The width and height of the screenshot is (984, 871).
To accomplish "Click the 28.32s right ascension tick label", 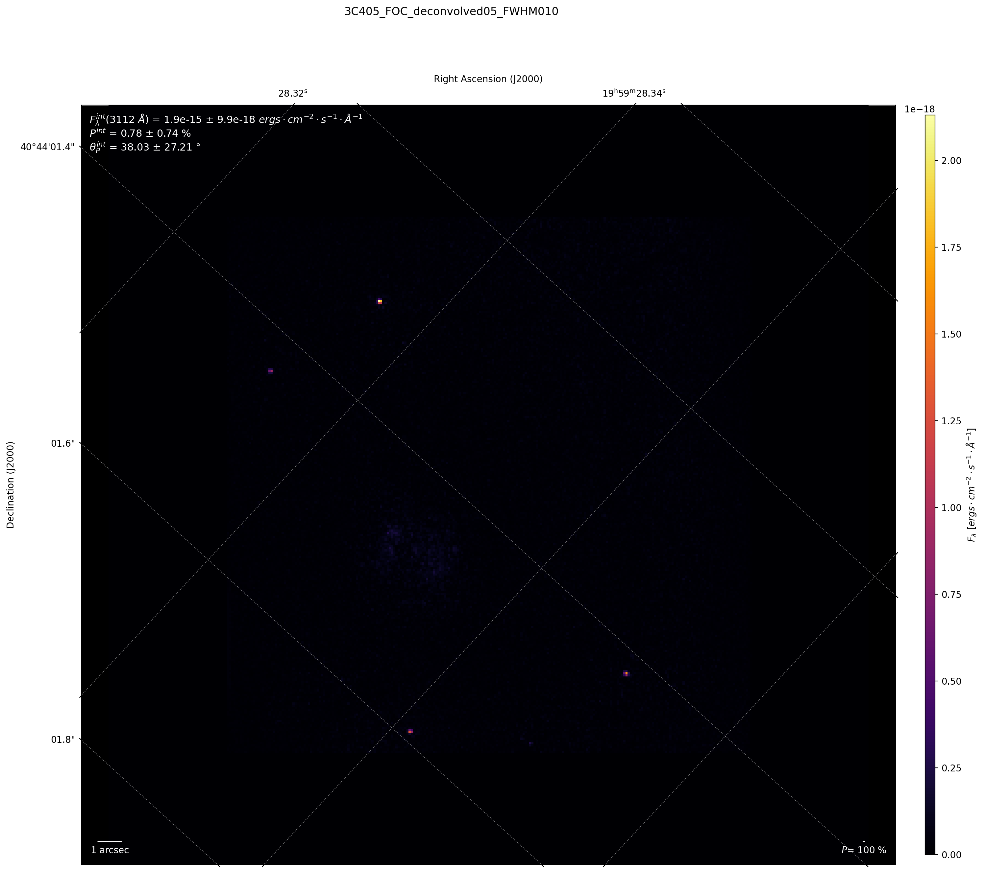I will click(293, 93).
